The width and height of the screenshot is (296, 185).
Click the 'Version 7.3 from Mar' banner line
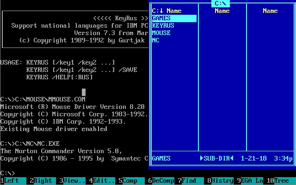point(111,33)
